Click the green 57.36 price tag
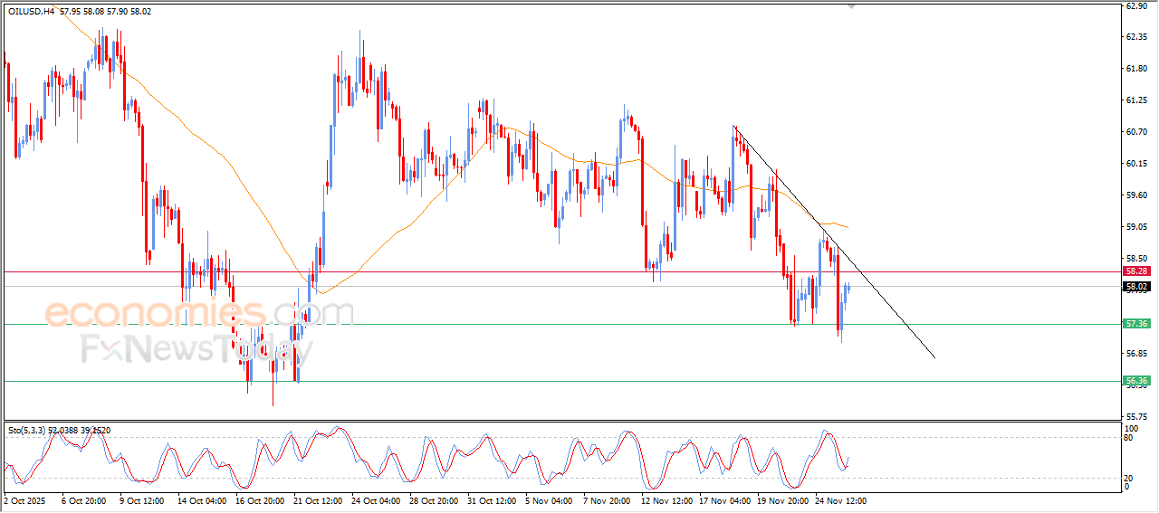The width and height of the screenshot is (1159, 513). 1135,324
